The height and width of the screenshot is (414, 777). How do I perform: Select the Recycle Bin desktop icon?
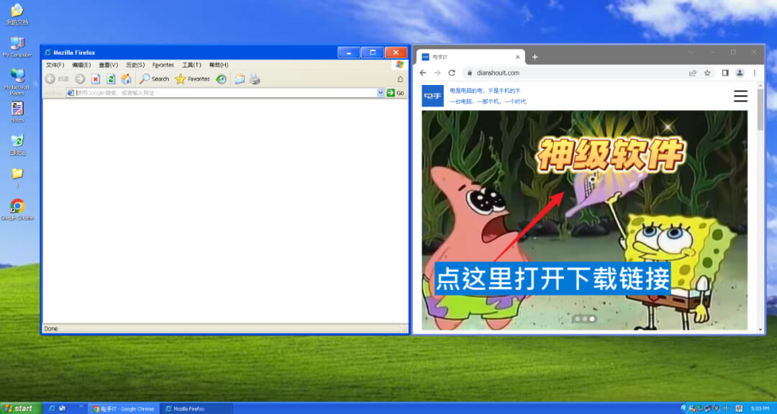[17, 145]
